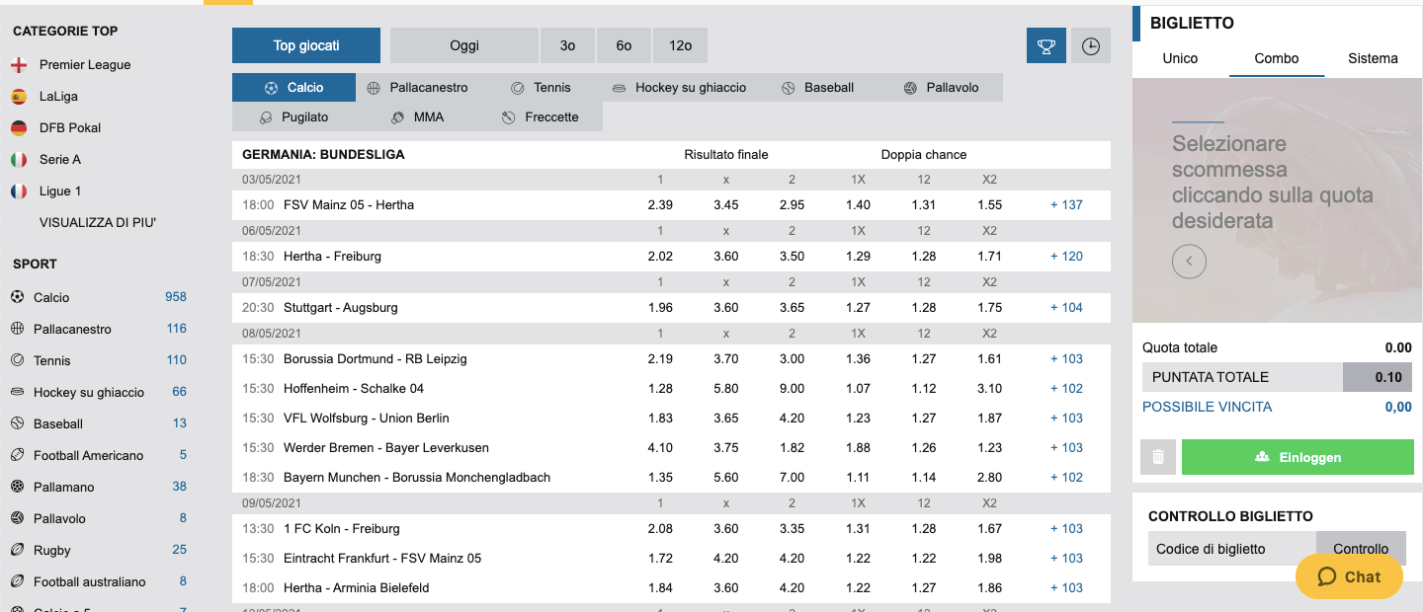Click the baseball icon beside Baseball in sidebar
Image resolution: width=1423 pixels, height=612 pixels.
coord(17,423)
